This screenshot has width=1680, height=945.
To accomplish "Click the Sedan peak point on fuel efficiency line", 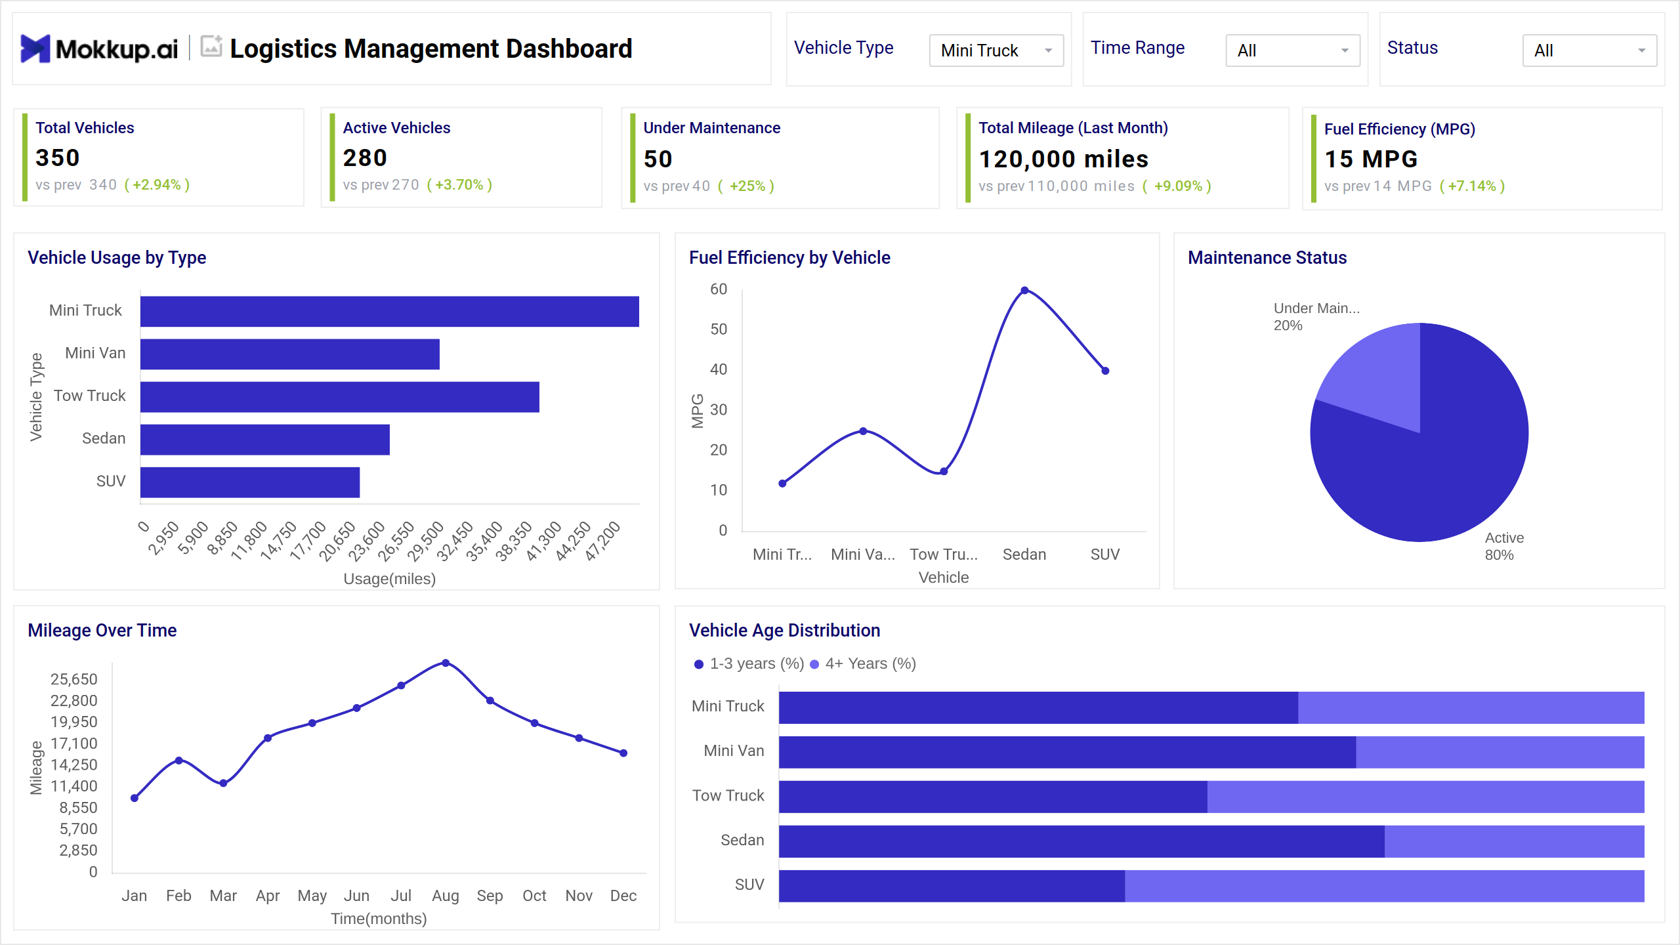I will tap(1024, 290).
